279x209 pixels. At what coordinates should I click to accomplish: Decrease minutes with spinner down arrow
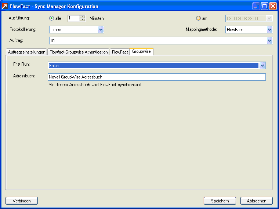pyautogui.click(x=82, y=20)
